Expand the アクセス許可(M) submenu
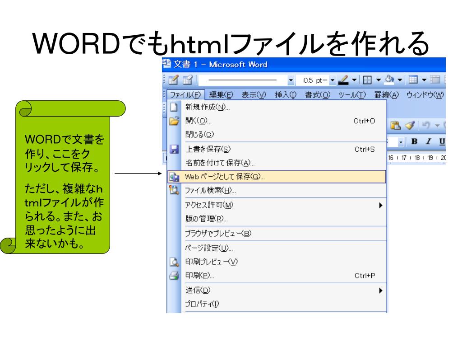This screenshot has width=462, height=347. [x=277, y=205]
